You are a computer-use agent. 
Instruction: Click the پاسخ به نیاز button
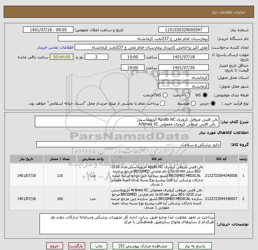[x=195, y=246]
